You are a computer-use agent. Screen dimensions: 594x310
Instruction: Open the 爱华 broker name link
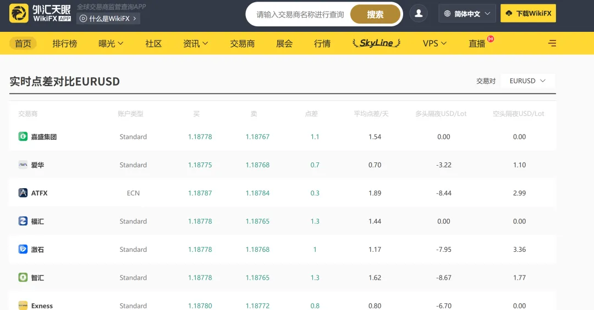(37, 165)
